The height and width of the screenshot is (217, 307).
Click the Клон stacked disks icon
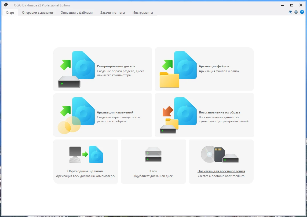pos(153,155)
